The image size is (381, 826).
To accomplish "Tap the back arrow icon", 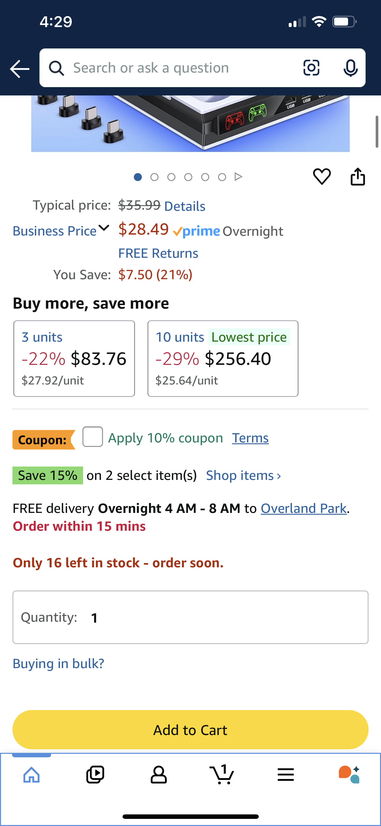I will coord(20,68).
